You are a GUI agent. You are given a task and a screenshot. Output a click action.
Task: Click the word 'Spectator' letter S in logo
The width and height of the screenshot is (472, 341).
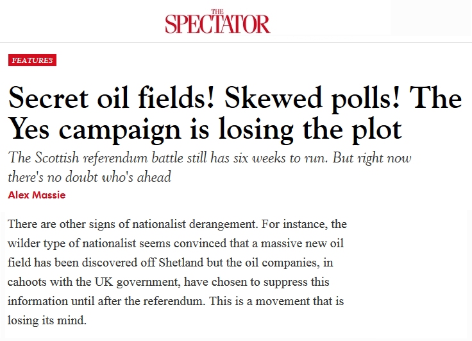click(x=170, y=24)
